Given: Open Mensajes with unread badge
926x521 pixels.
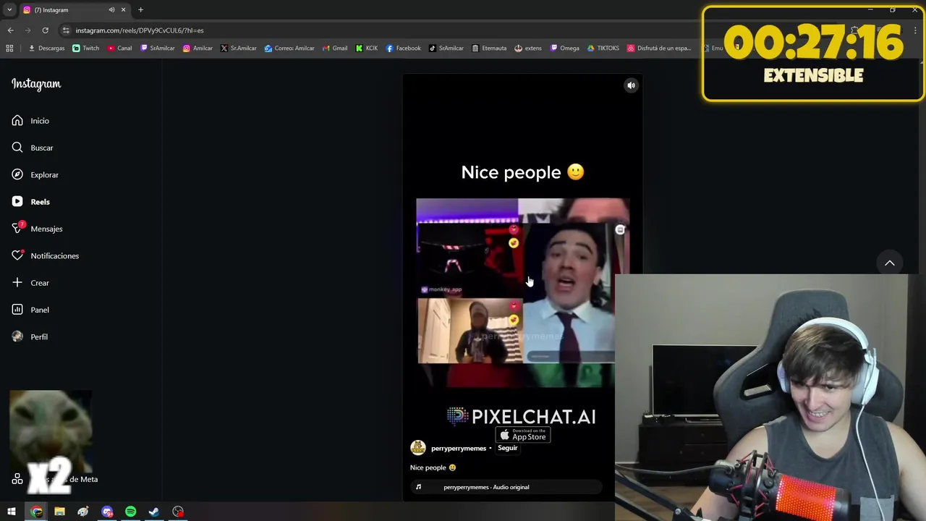Looking at the screenshot, I should (x=37, y=229).
